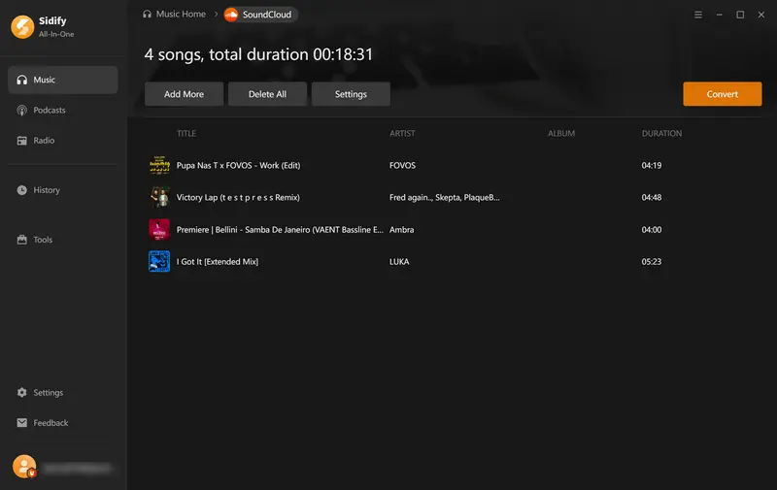Open the Music section in sidebar
The image size is (777, 490).
pyautogui.click(x=63, y=80)
